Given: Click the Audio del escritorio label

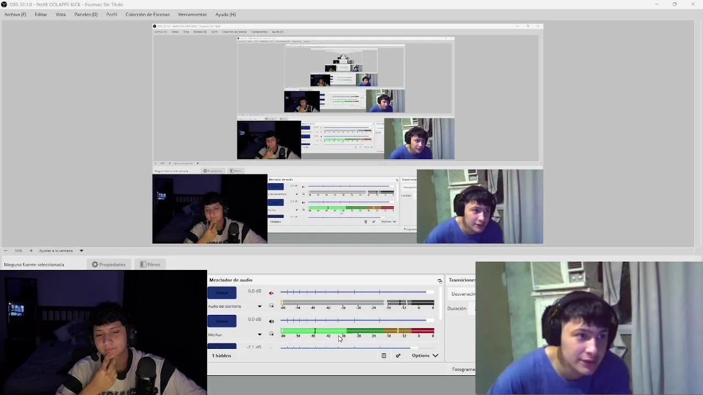Looking at the screenshot, I should click(225, 306).
